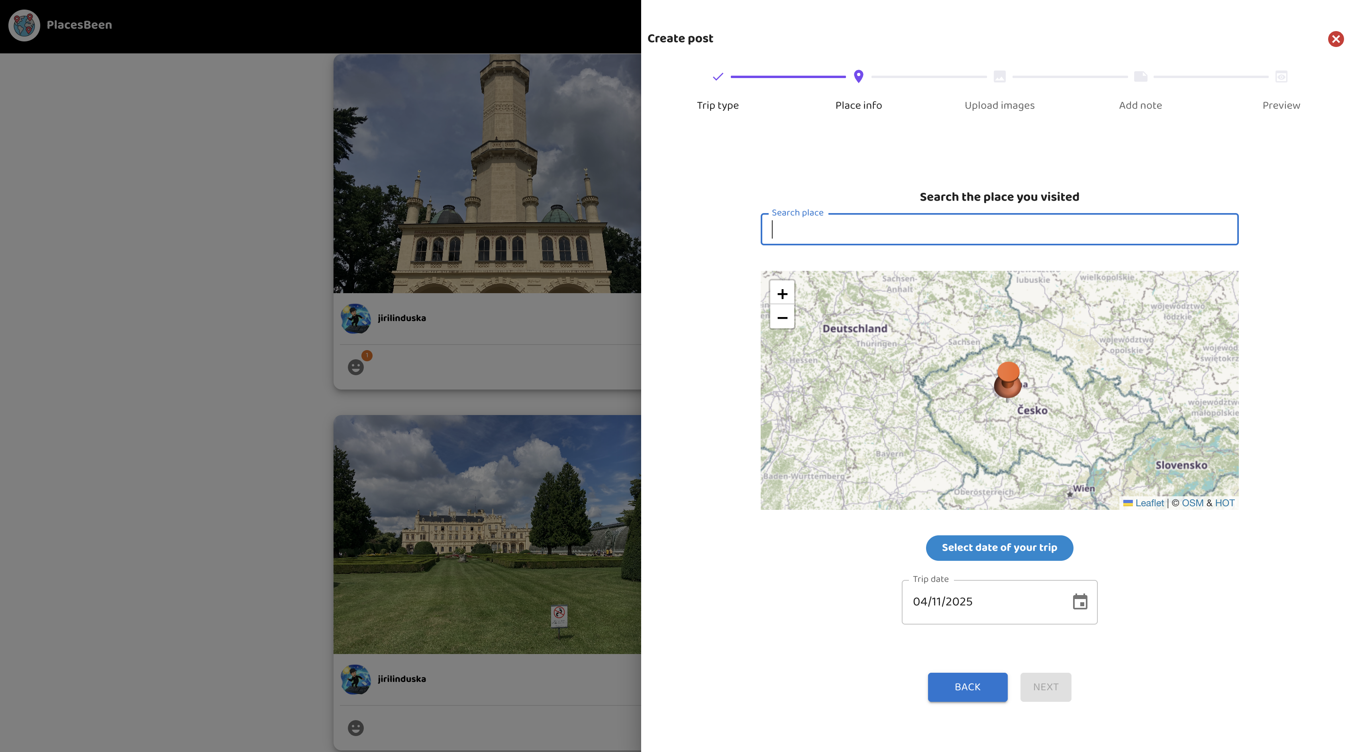Zoom in on the map
Image resolution: width=1358 pixels, height=752 pixels.
(782, 294)
